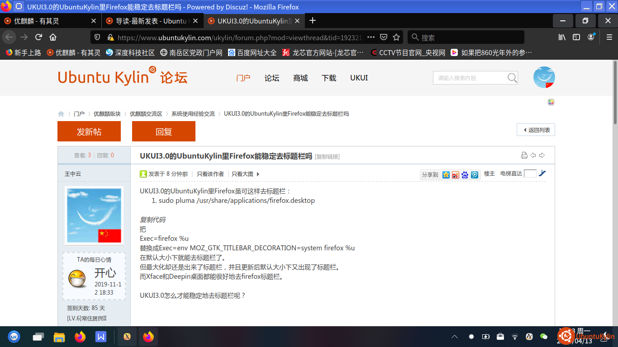Image resolution: width=618 pixels, height=347 pixels.
Task: Open the Library bookshelf icon in toolbar
Action: [x=562, y=37]
